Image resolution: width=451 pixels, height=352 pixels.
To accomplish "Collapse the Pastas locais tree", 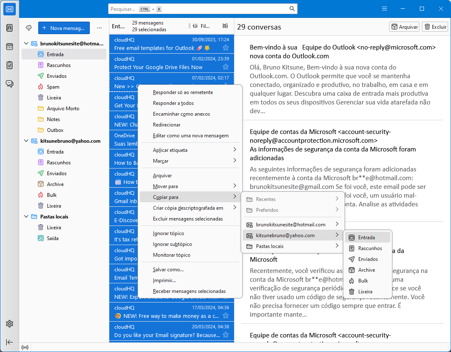I will (x=26, y=216).
